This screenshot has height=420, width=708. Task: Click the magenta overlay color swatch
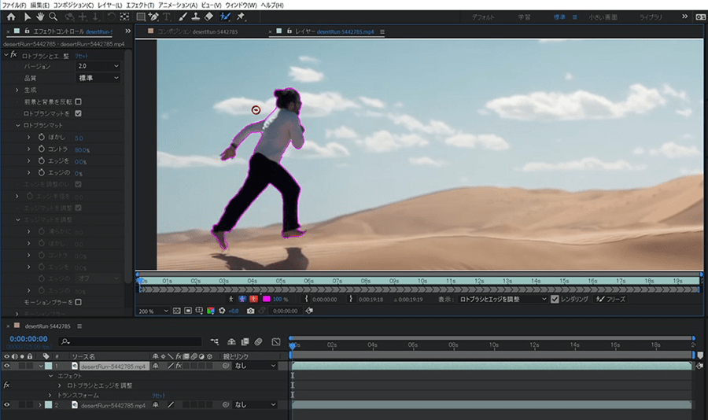tap(265, 299)
